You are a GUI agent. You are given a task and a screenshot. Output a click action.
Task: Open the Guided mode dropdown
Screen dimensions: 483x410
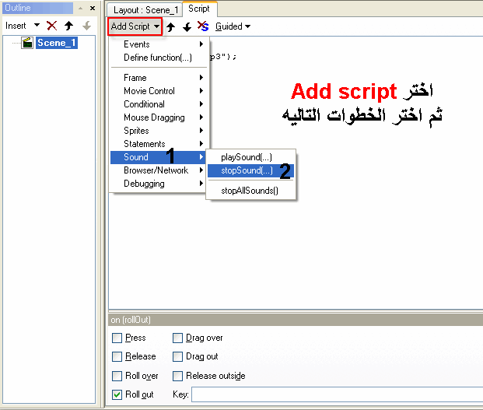coord(233,26)
